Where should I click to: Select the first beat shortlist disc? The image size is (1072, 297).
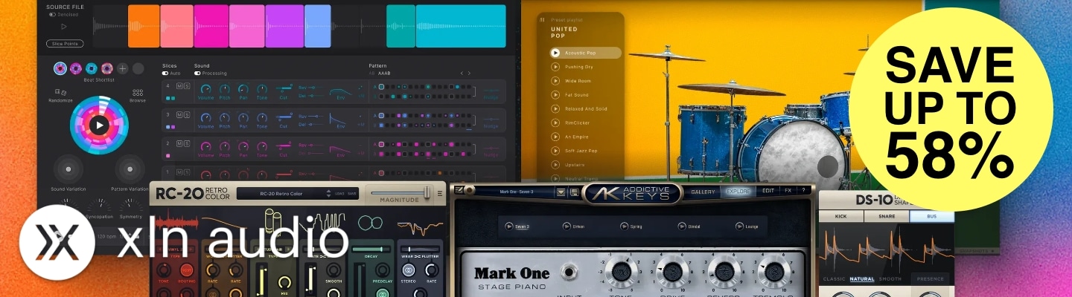click(x=60, y=68)
